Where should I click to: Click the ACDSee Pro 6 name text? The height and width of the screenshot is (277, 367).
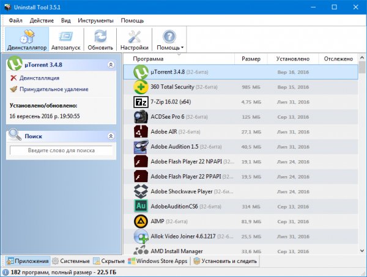click(168, 117)
